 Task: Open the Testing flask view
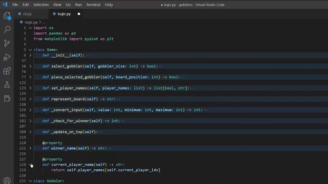7,85
